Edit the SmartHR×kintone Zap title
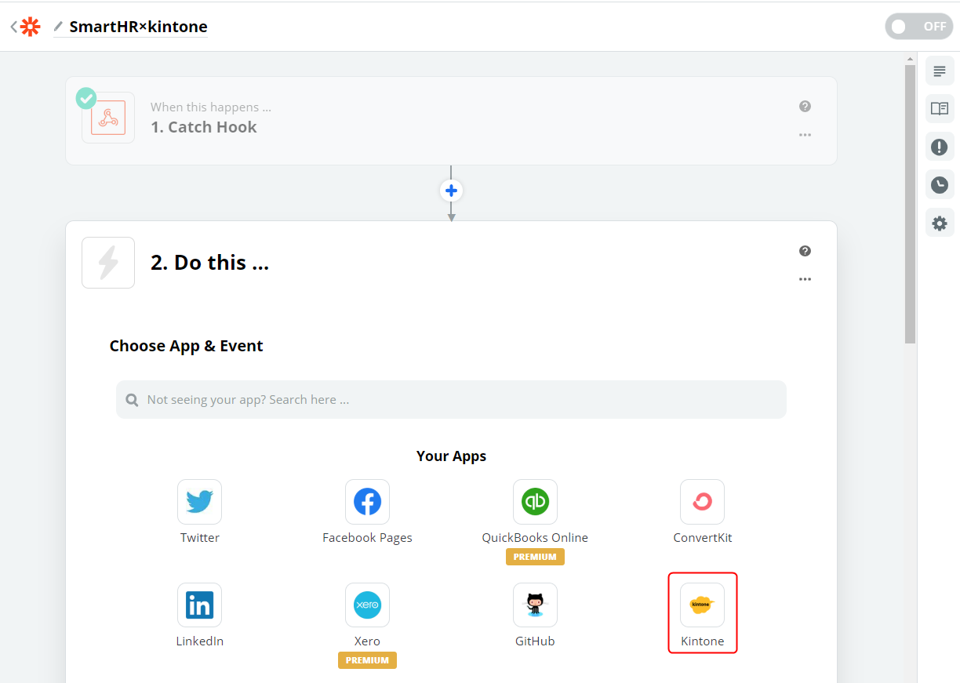This screenshot has height=683, width=960. (138, 27)
